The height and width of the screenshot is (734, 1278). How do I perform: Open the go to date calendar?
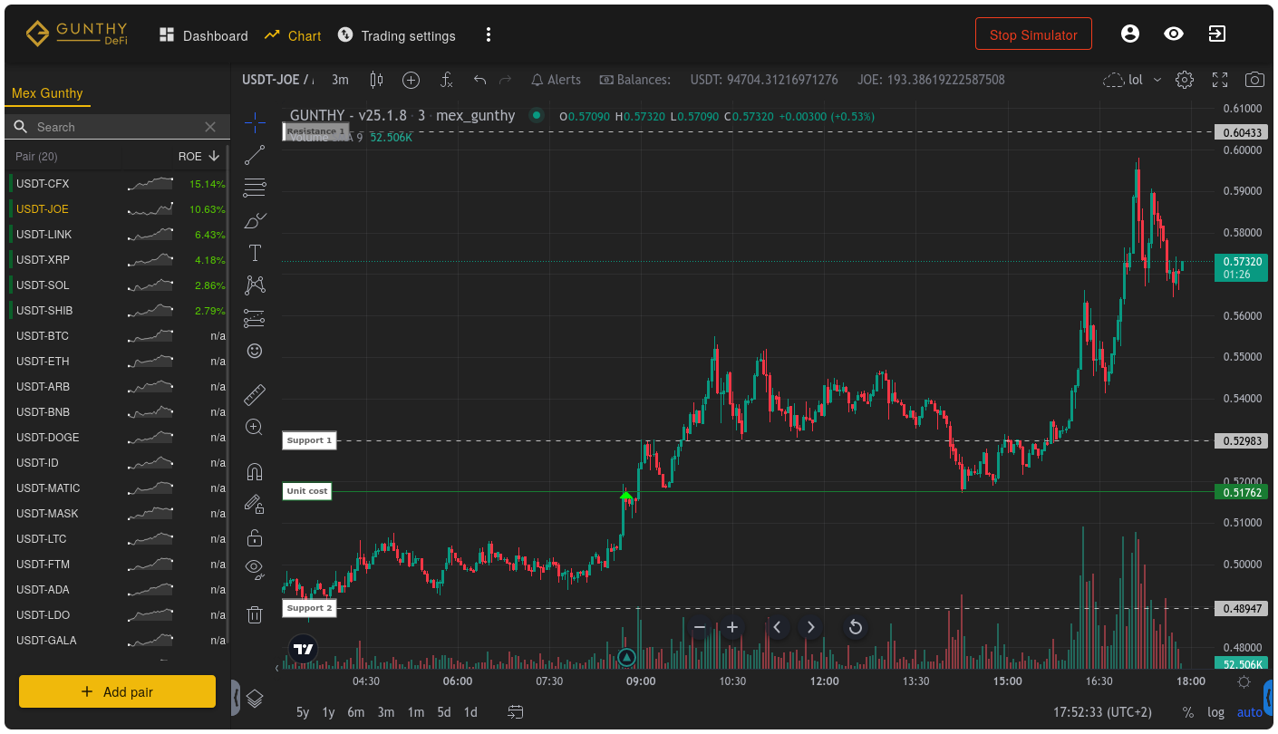[516, 712]
